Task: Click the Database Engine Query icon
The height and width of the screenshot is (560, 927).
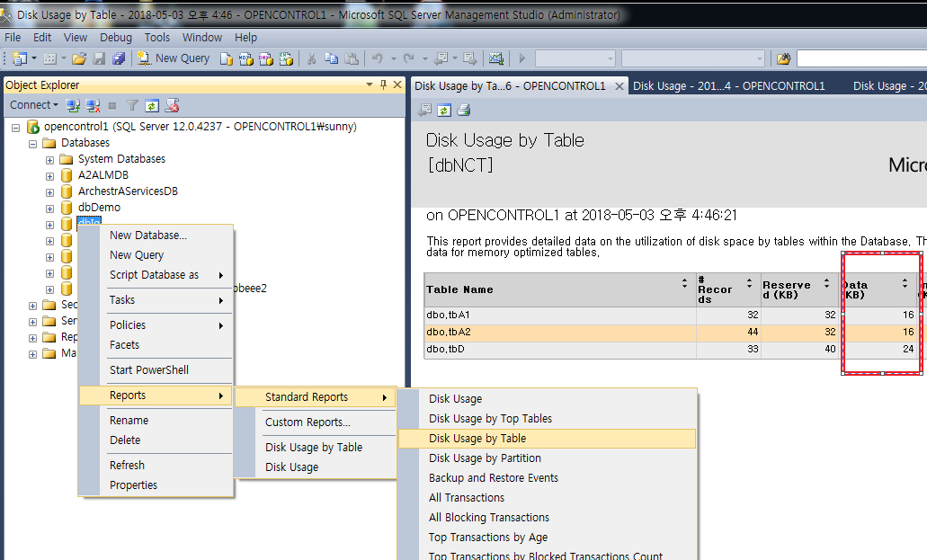Action: pos(226,58)
